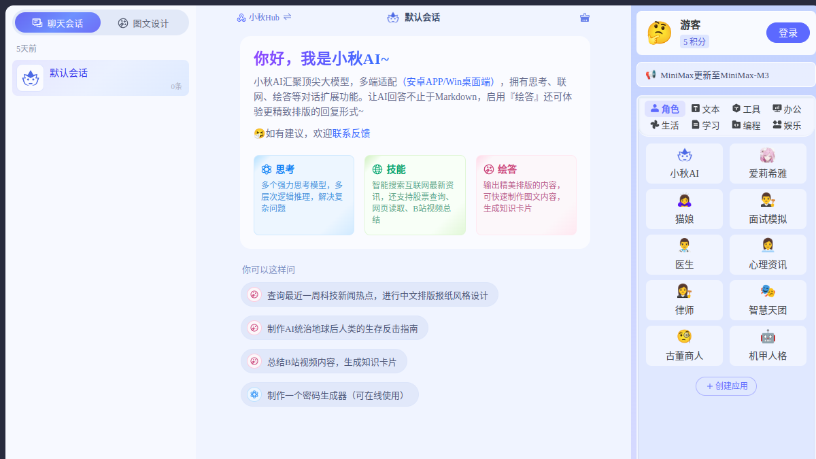Select the 娱乐 category tab
The width and height of the screenshot is (816, 459).
point(787,125)
